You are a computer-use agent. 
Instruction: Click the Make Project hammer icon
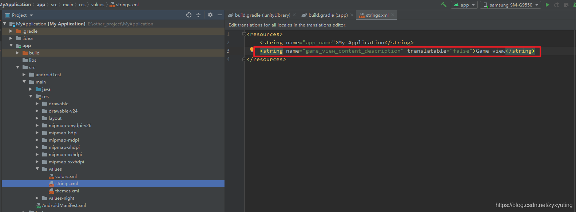444,5
